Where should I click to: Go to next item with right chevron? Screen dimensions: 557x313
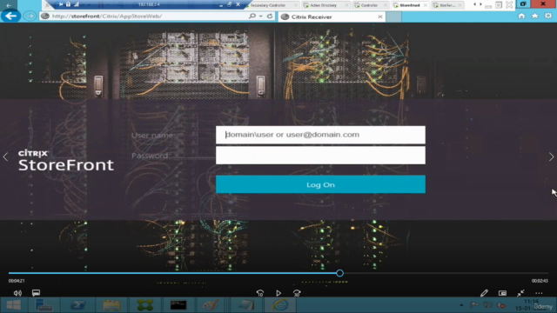click(x=551, y=156)
